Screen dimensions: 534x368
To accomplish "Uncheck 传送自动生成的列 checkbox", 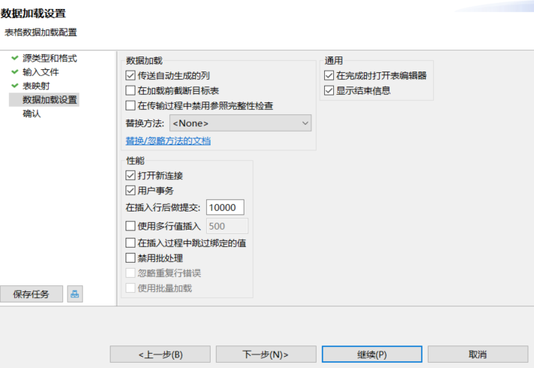I will click(130, 76).
